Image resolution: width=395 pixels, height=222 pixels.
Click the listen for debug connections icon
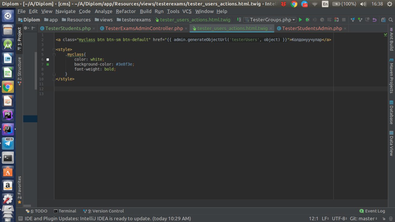(337, 20)
